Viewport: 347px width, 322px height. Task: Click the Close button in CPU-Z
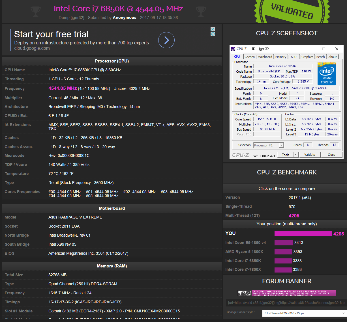[x=331, y=155]
